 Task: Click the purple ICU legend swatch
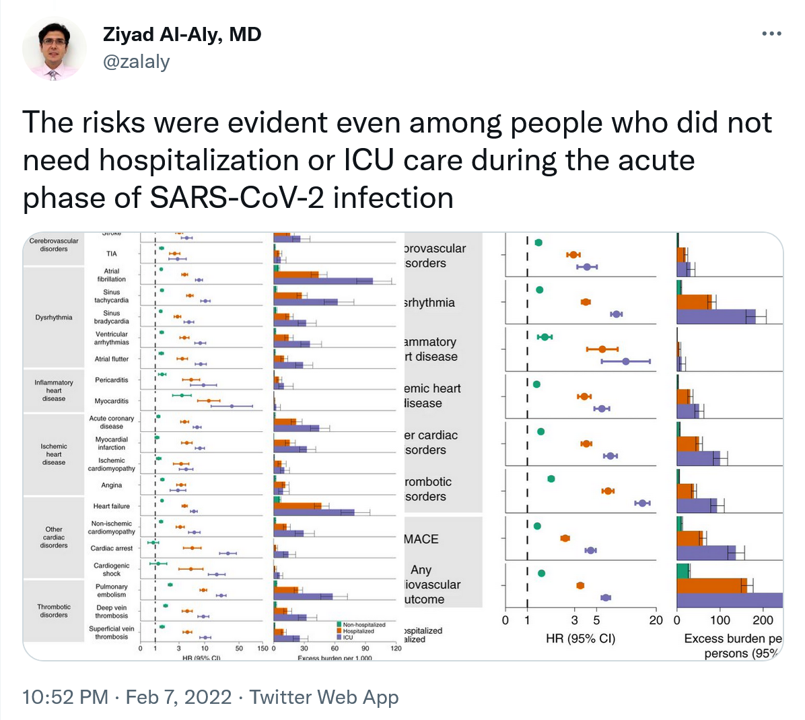pyautogui.click(x=339, y=637)
